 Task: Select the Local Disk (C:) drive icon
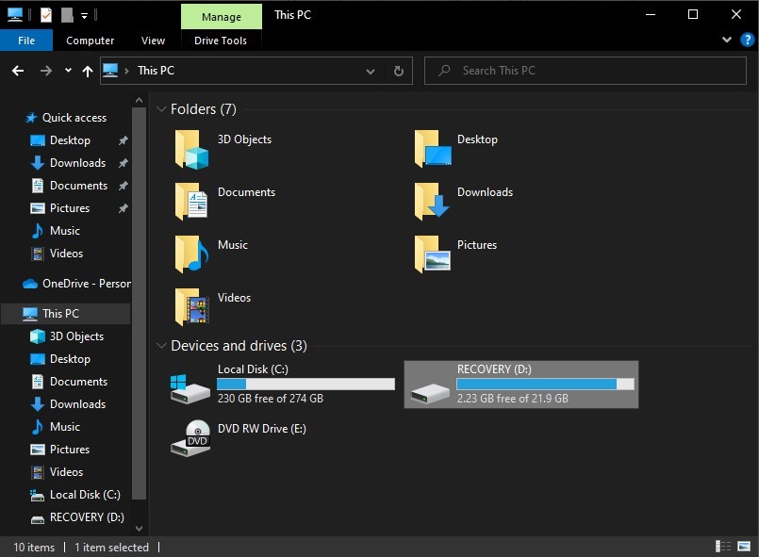click(190, 388)
